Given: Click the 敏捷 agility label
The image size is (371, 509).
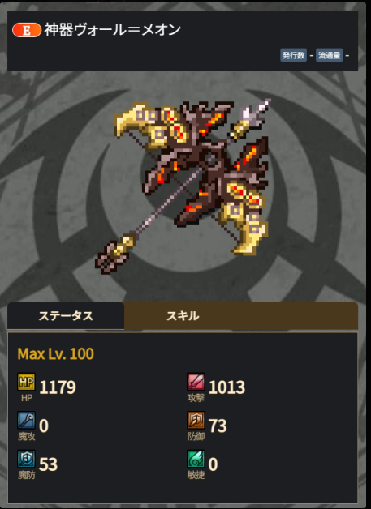Looking at the screenshot, I should (196, 475).
